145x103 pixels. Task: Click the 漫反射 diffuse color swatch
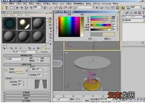(x=19, y=72)
